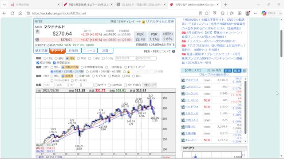Select the 日足 radio button

point(45,58)
